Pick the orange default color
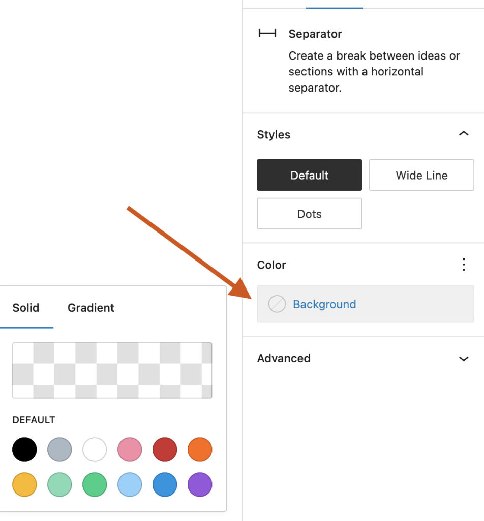 point(199,450)
